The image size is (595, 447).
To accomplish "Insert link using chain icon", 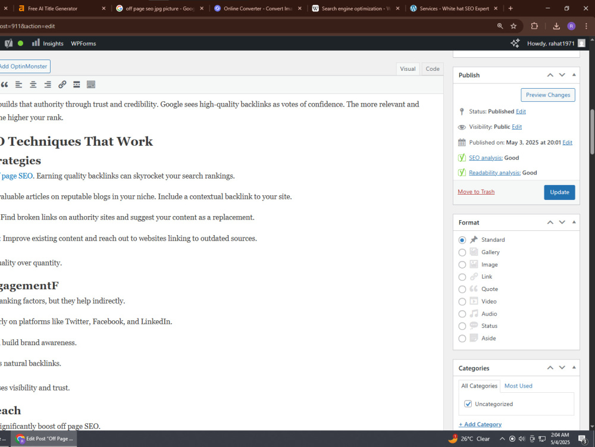I will (x=62, y=85).
